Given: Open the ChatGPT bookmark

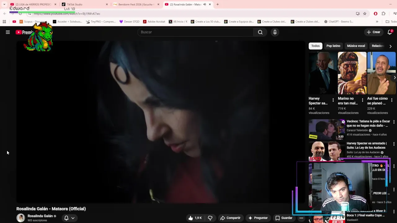Looking at the screenshot, I should click(339, 22).
